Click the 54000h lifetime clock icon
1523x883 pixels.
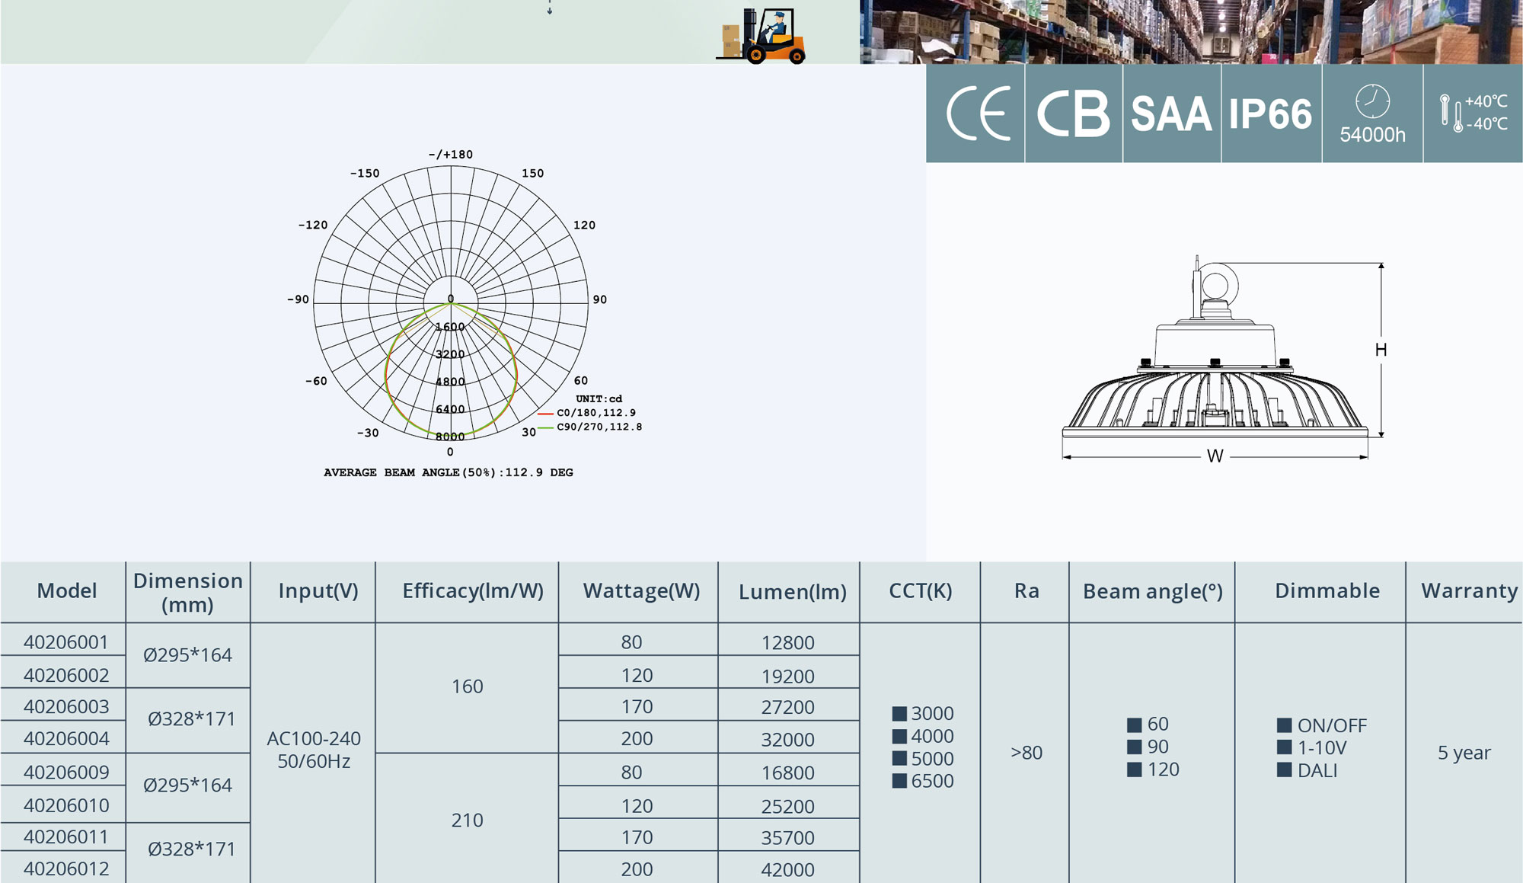point(1372,101)
